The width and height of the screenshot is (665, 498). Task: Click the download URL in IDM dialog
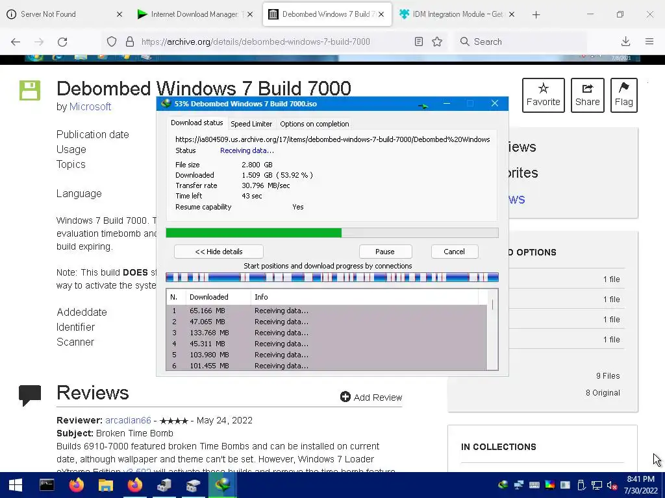[332, 139]
